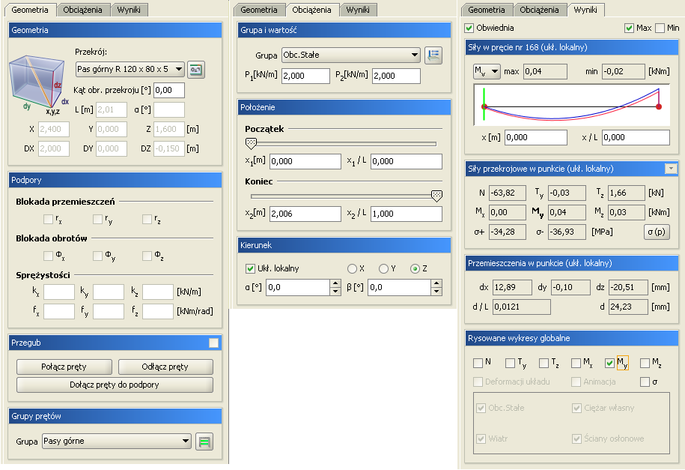This screenshot has width=685, height=470.
Task: Click the Kąt obr. przekroju input field
Action: point(169,90)
